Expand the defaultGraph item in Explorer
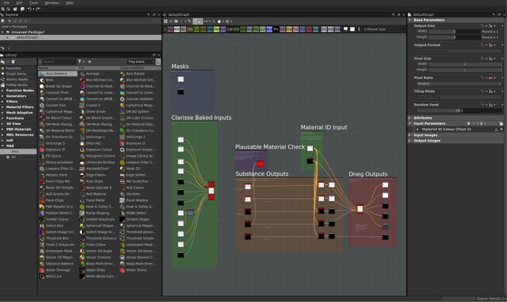This screenshot has height=302, width=507. pos(7,37)
